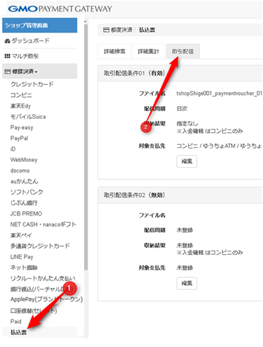Go to ダッシュボード

30,40
